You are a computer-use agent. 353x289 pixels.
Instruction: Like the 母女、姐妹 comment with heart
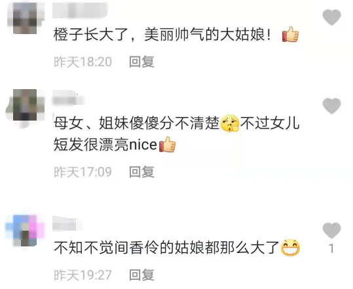331,106
